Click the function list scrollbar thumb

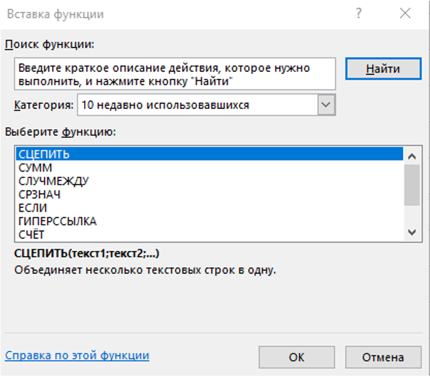click(411, 184)
